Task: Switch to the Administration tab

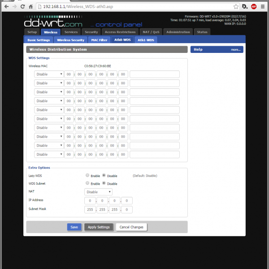Action: click(178, 32)
